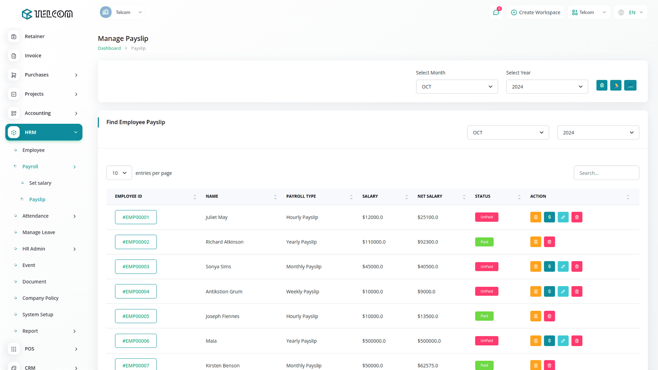The height and width of the screenshot is (370, 658).
Task: Click the generate payslip clipboard icon button
Action: 602,85
